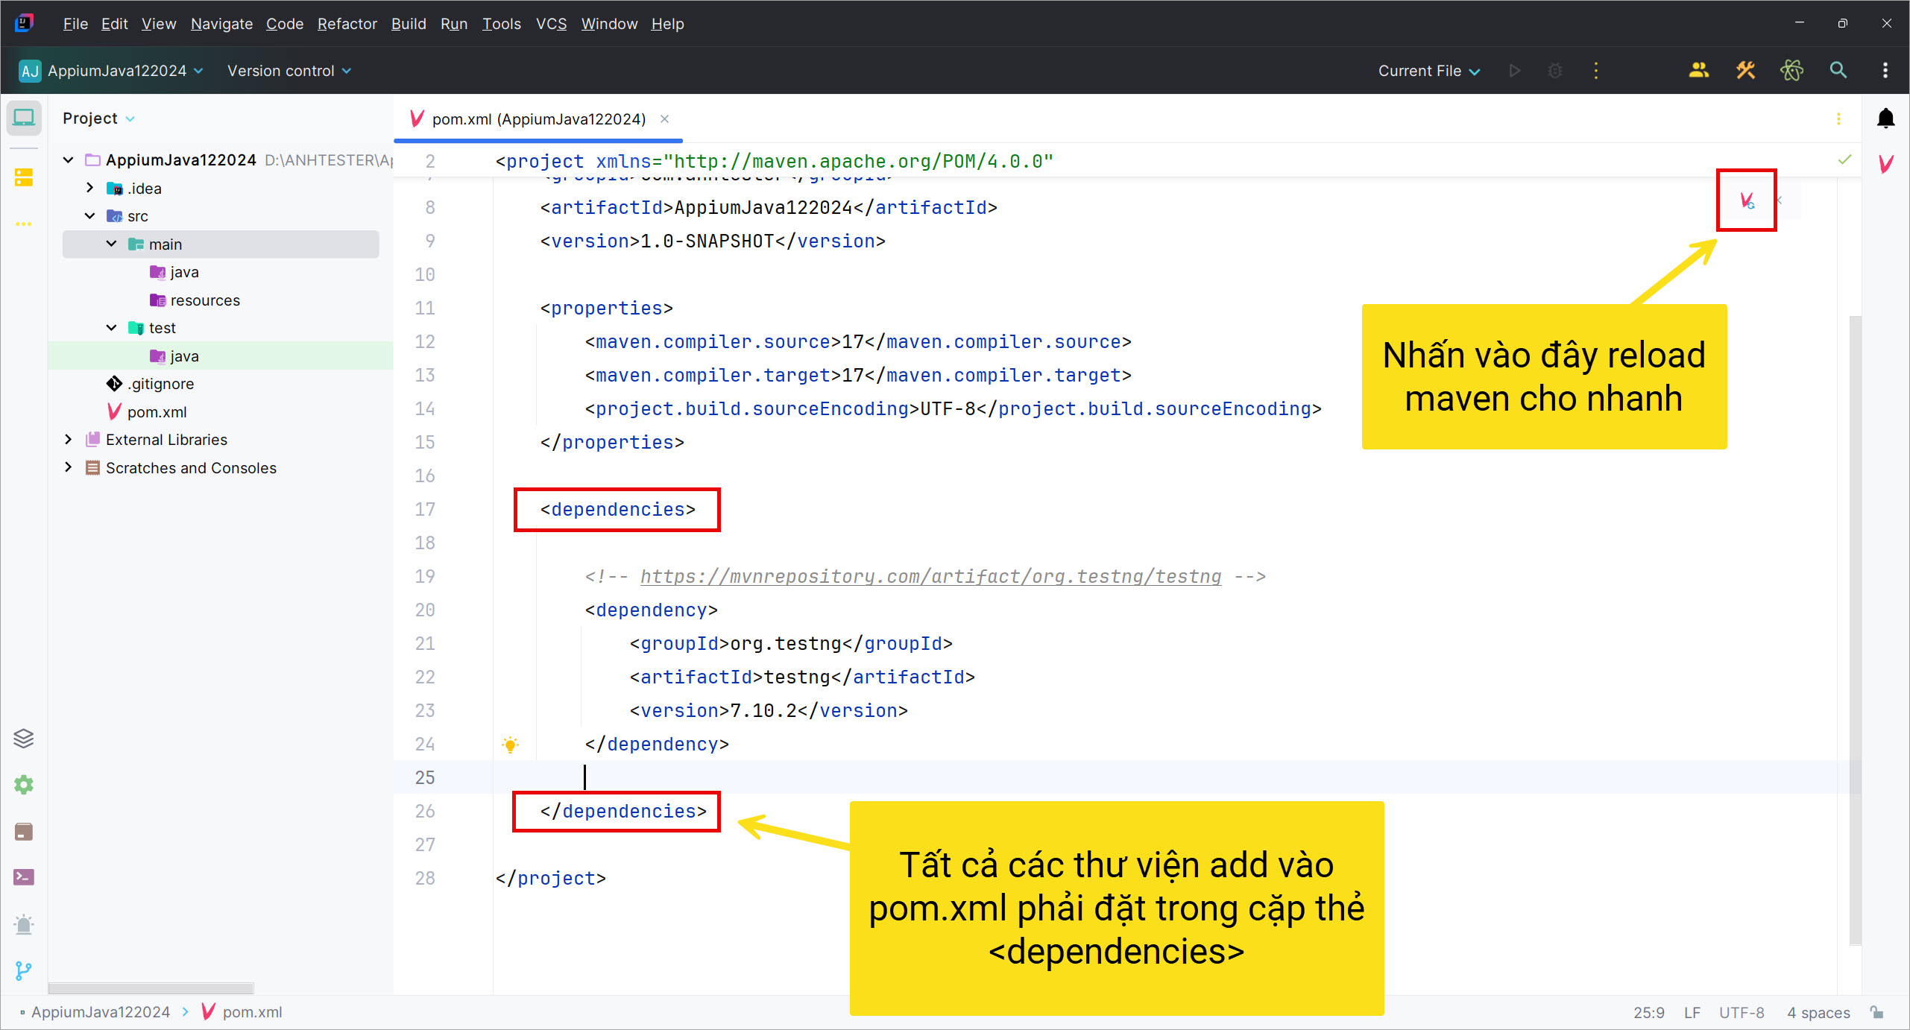This screenshot has width=1910, height=1030.
Task: Open the Refactor menu
Action: click(347, 24)
